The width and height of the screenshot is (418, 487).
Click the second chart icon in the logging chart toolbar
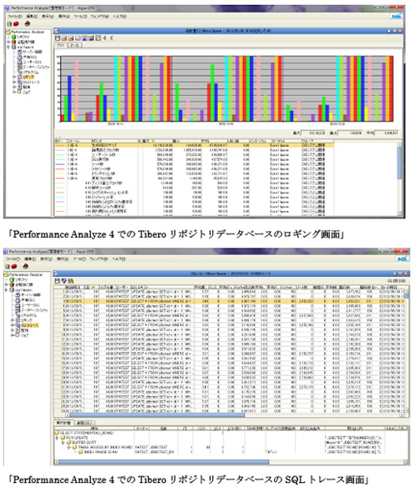pyautogui.click(x=64, y=38)
